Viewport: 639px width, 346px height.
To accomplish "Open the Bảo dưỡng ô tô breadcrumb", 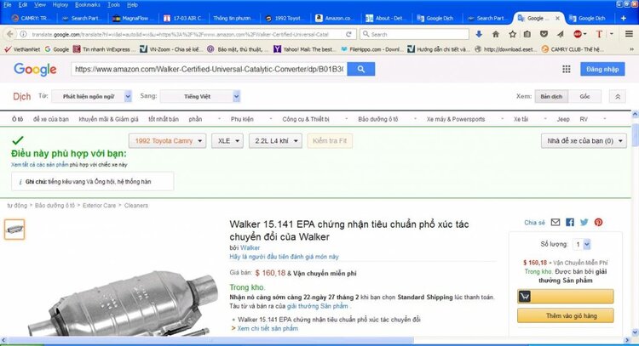I will (x=55, y=206).
